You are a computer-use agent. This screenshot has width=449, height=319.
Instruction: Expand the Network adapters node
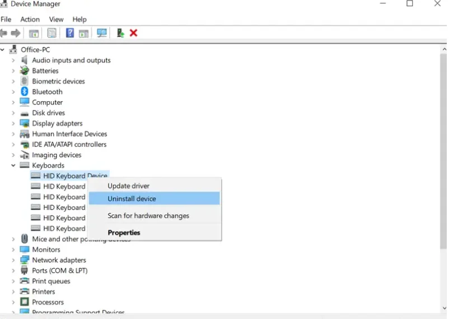[13, 260]
